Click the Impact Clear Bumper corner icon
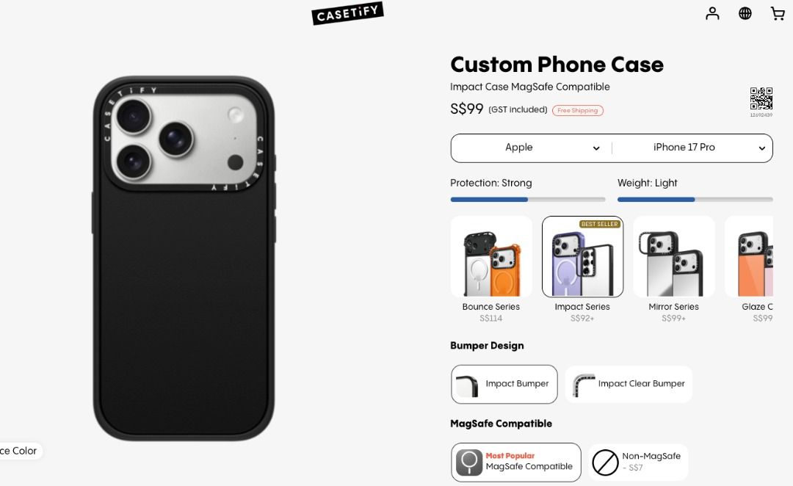Image resolution: width=793 pixels, height=486 pixels. (x=583, y=385)
